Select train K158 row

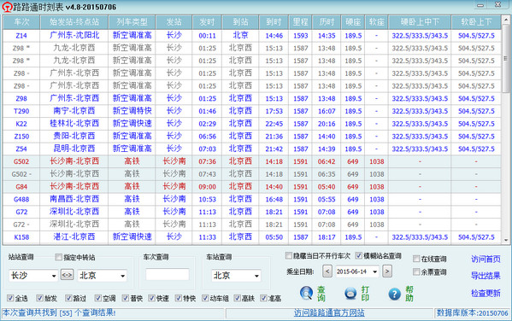(252, 236)
